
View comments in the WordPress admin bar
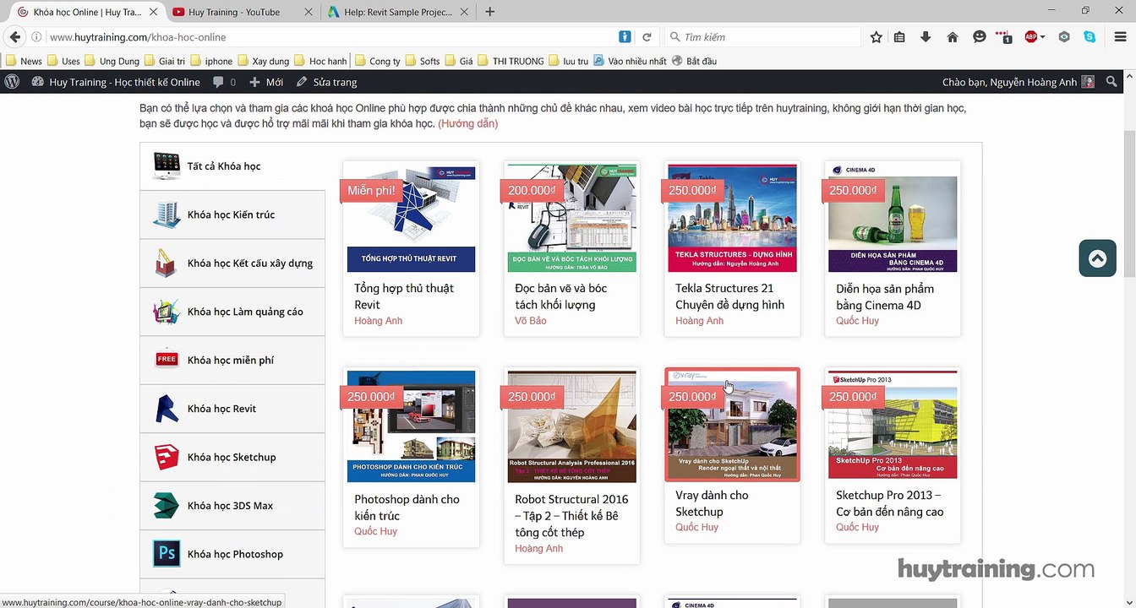pos(224,82)
